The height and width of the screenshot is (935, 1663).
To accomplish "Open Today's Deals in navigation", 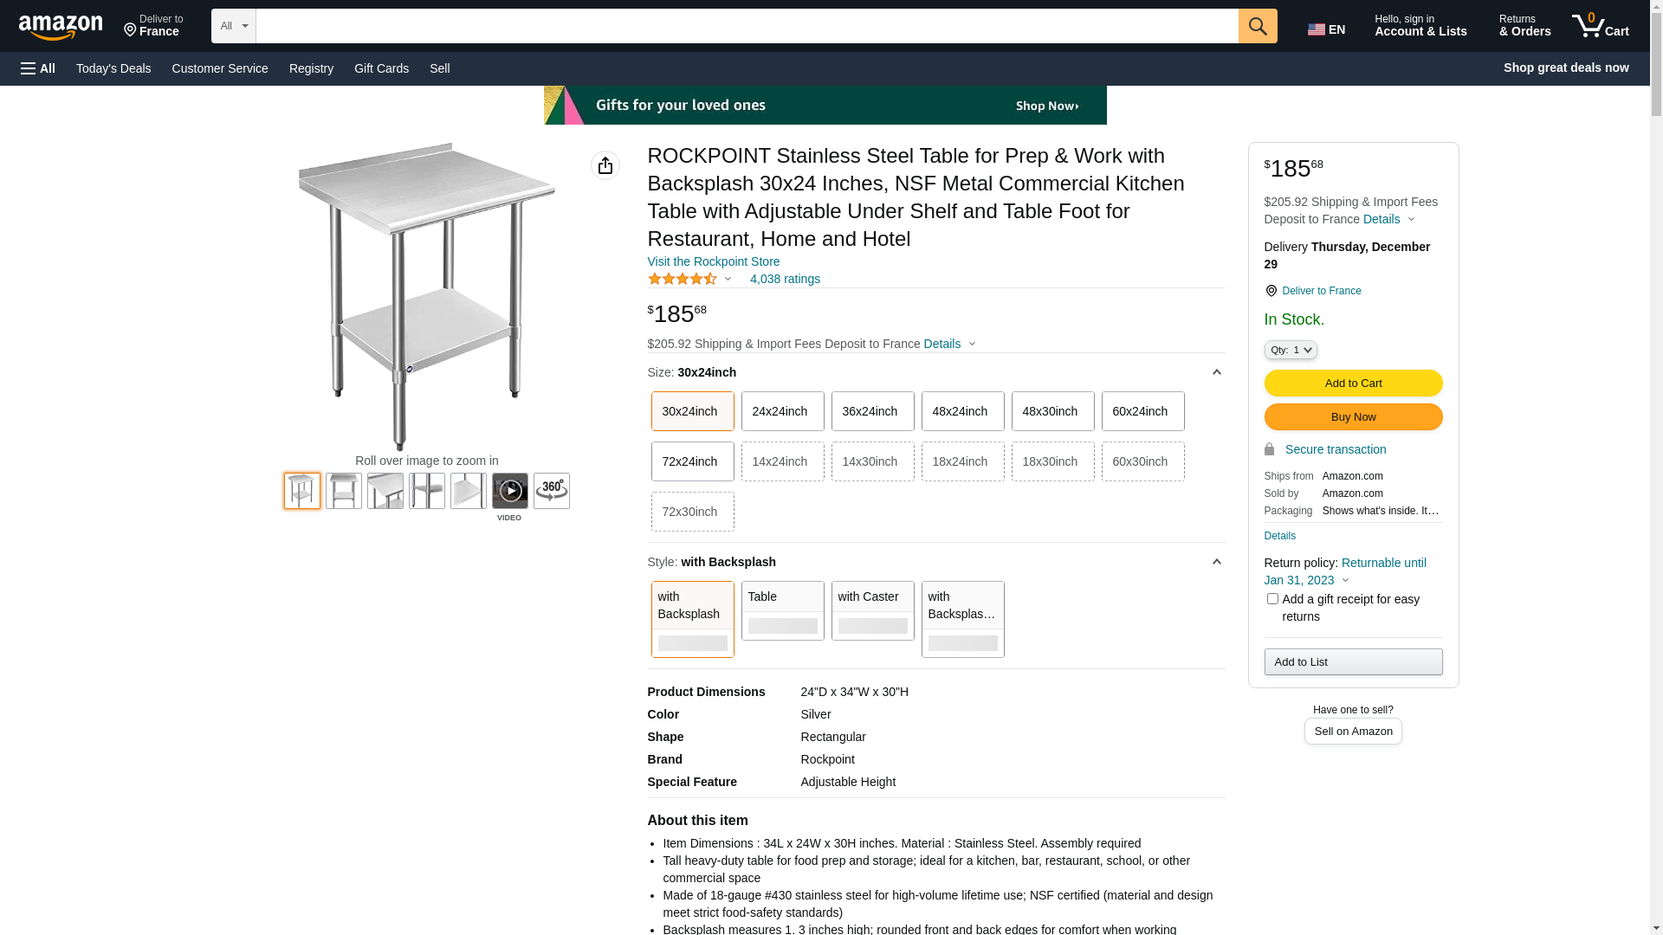I will tap(113, 68).
